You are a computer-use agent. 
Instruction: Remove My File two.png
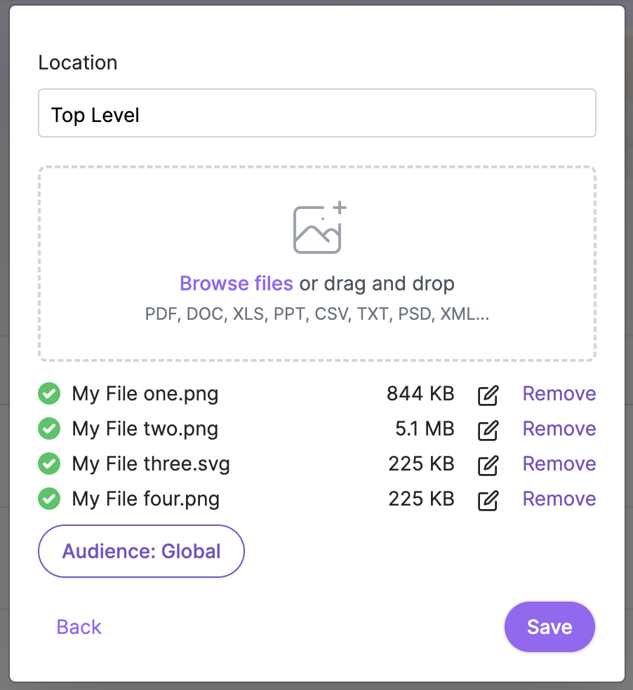tap(559, 428)
